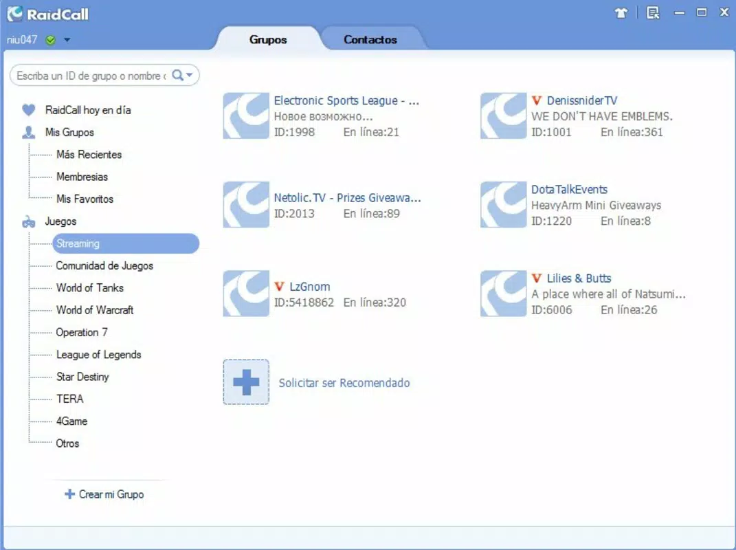Open Mis Favoritos list
Screen dimensions: 736x550
(85, 199)
